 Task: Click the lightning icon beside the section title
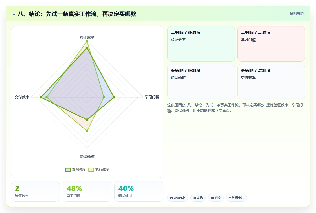(x=14, y=14)
